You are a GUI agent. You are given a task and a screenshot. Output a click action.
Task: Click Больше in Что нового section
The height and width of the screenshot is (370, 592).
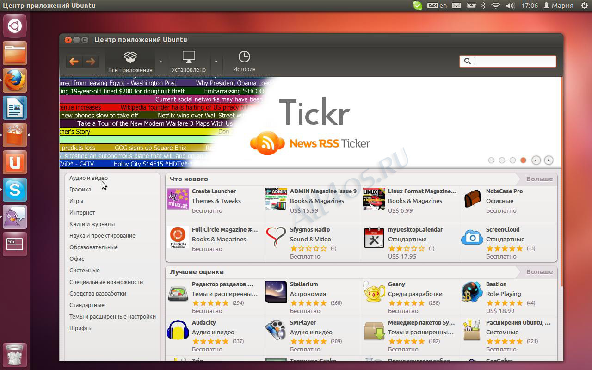[x=539, y=179]
